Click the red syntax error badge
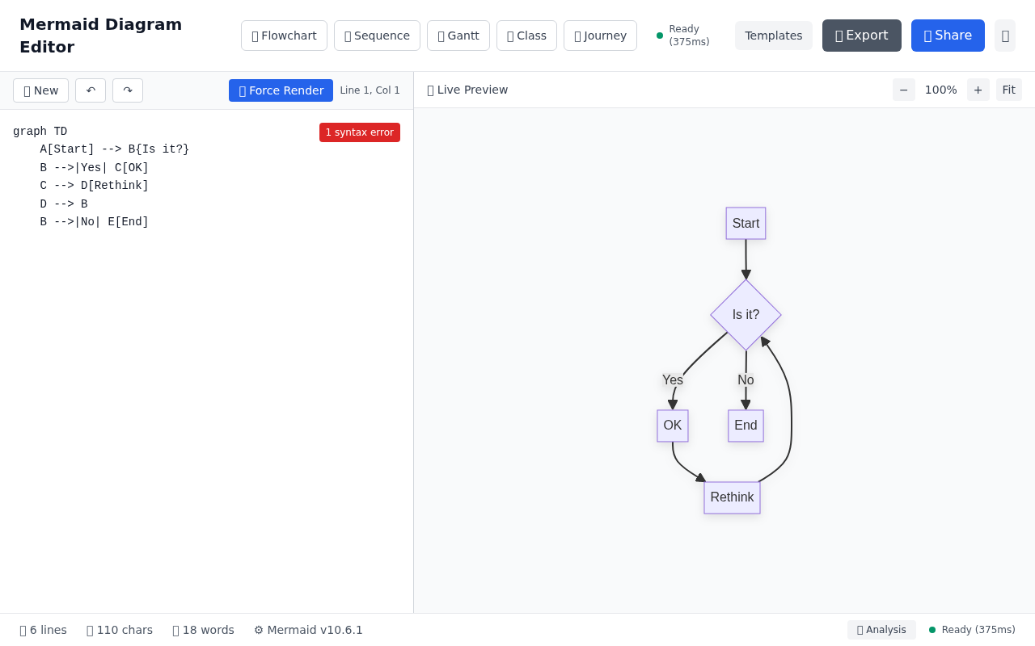The height and width of the screenshot is (646, 1035). click(x=359, y=132)
